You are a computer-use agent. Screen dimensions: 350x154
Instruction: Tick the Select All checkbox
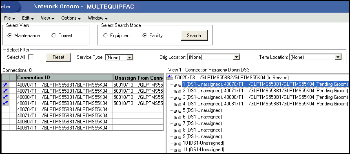[31, 57]
